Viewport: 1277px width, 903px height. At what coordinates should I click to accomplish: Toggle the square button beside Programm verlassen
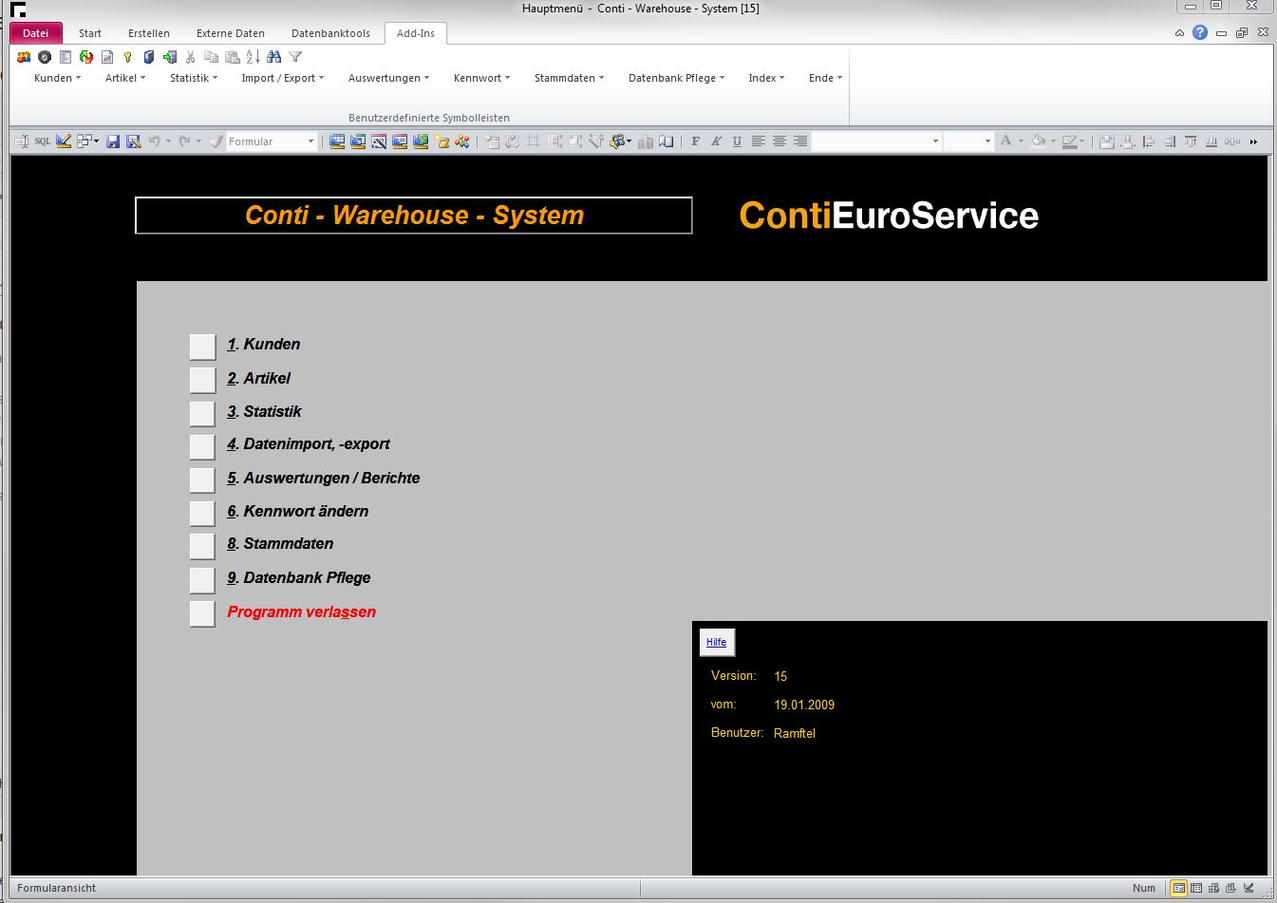point(202,613)
